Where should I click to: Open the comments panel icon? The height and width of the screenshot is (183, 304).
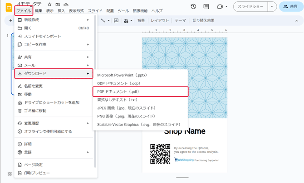coord(206,7)
